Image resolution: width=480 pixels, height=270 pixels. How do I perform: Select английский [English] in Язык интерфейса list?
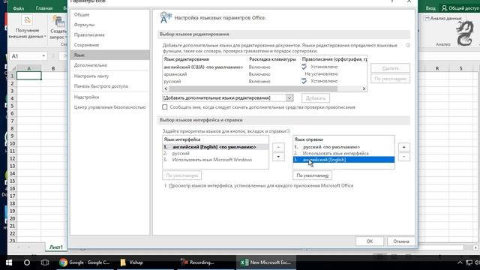point(215,147)
